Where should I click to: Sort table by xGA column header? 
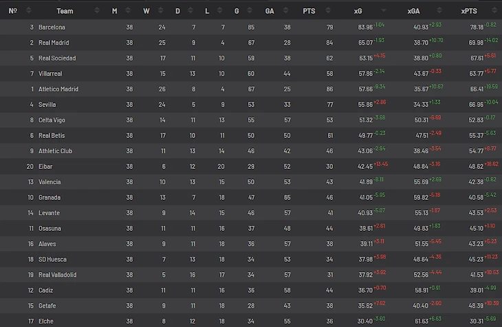click(x=413, y=10)
